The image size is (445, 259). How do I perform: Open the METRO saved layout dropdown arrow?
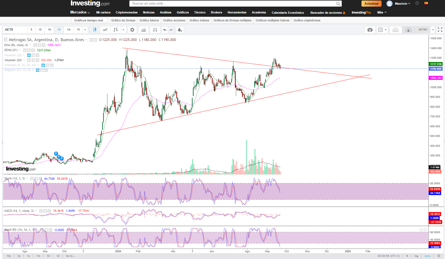[433, 30]
